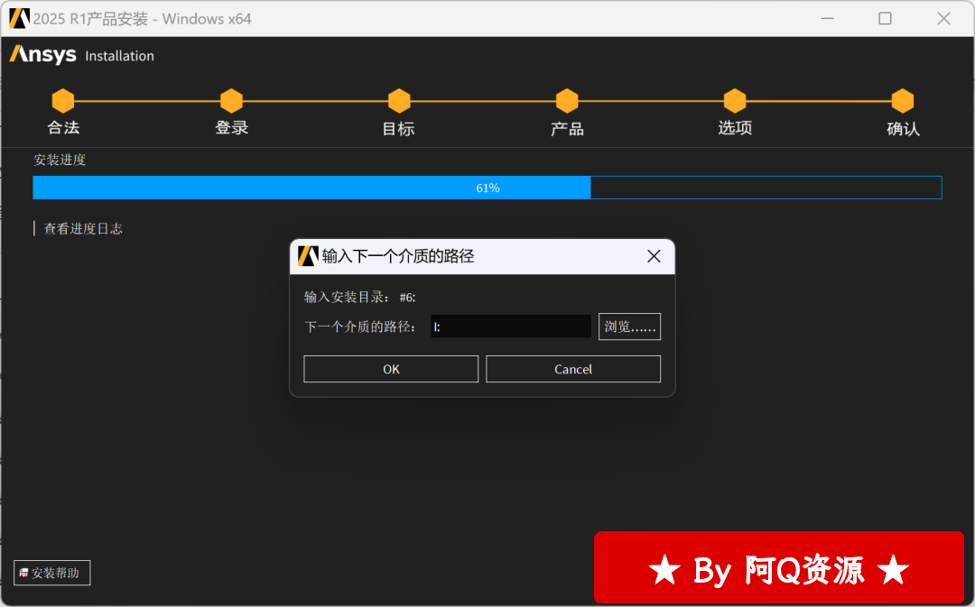The image size is (975, 607).
Task: Click the Installation header text
Action: tap(119, 56)
